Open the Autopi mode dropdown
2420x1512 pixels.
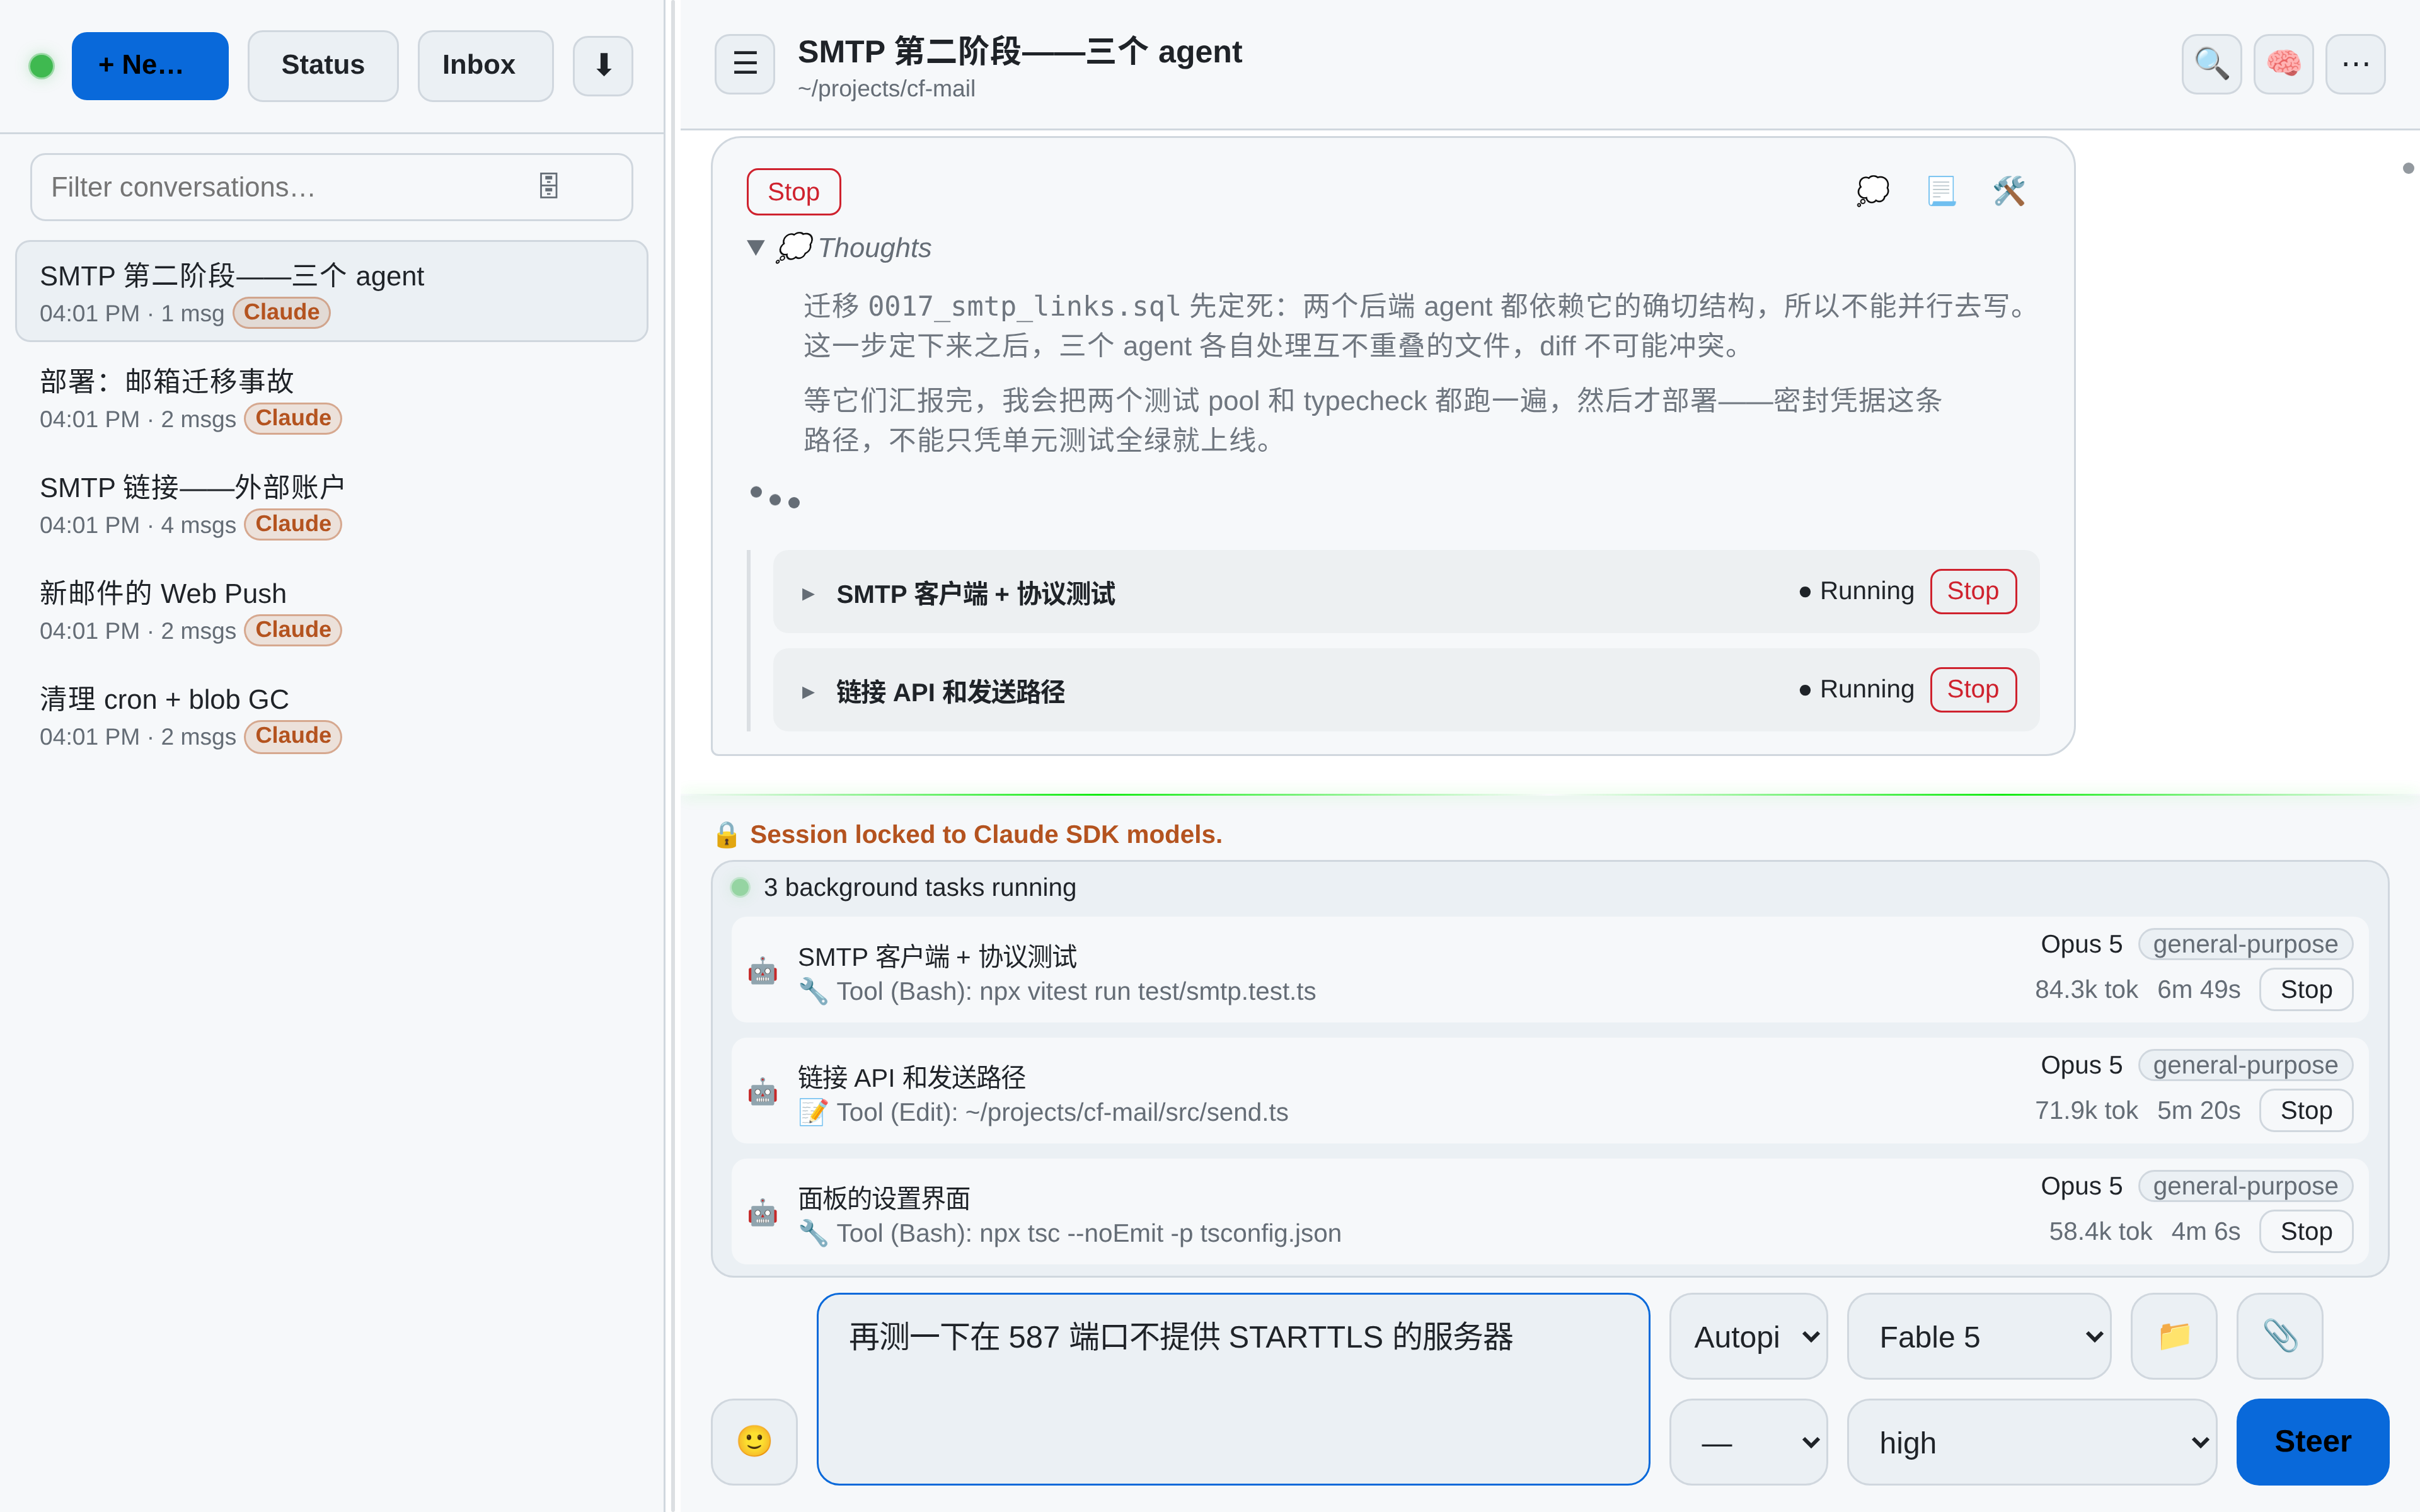click(1749, 1336)
